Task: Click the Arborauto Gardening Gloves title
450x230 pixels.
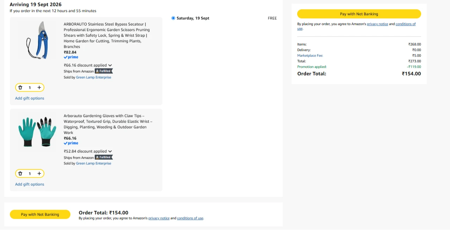Action: coord(108,124)
